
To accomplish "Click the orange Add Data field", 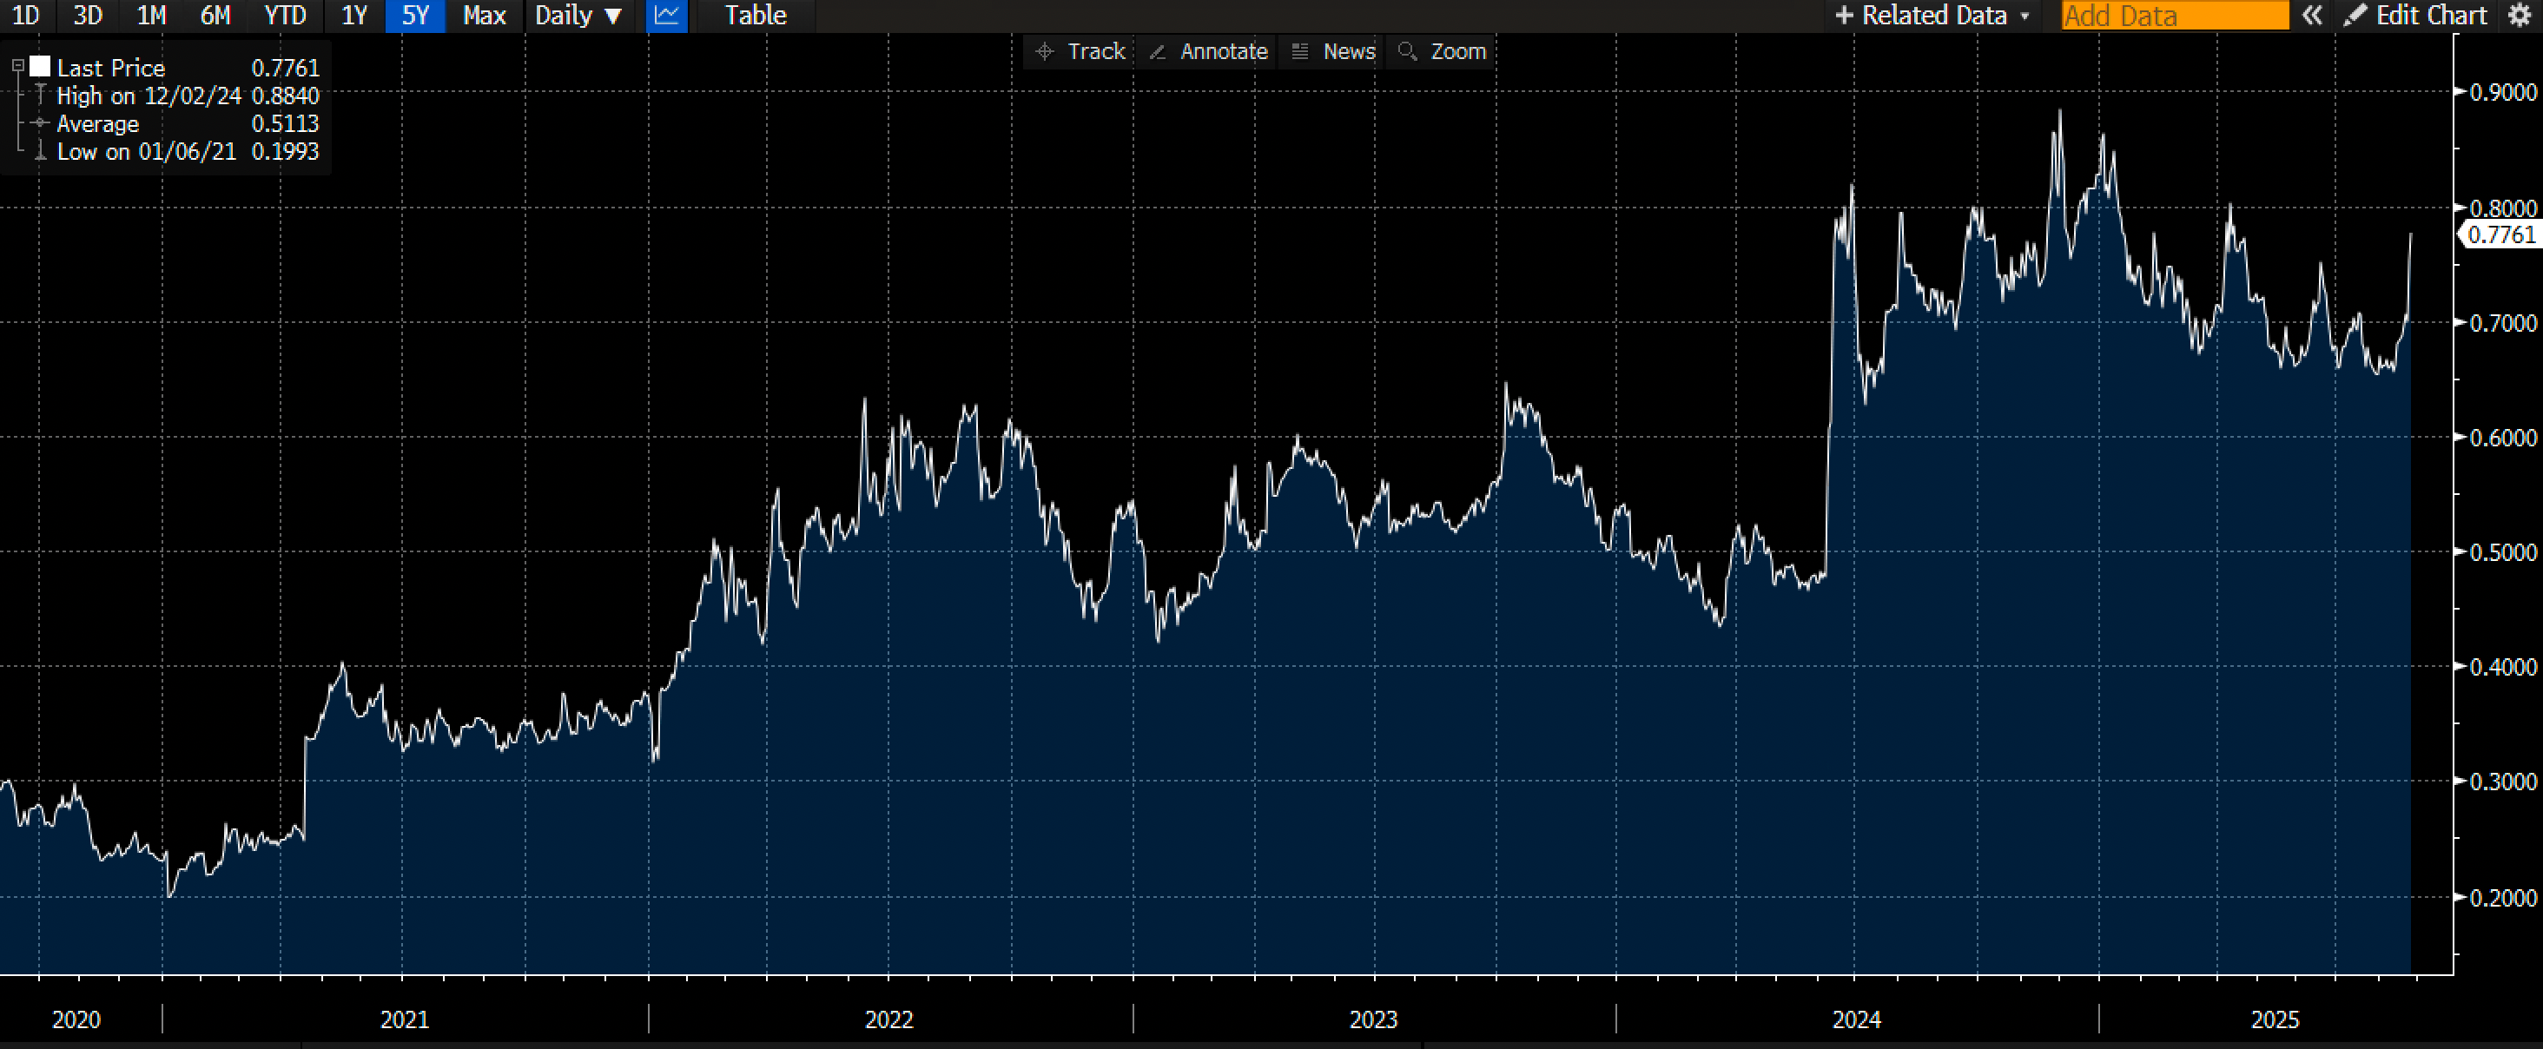I will pos(2174,16).
